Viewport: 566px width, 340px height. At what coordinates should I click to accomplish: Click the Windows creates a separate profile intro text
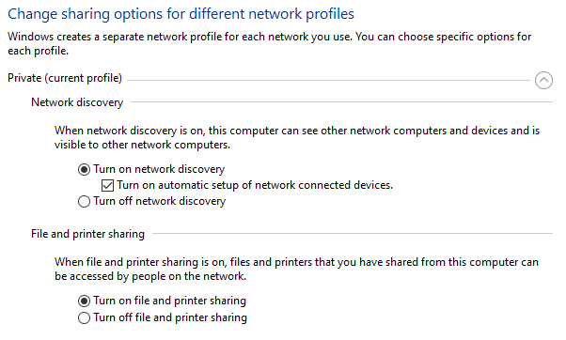click(269, 43)
